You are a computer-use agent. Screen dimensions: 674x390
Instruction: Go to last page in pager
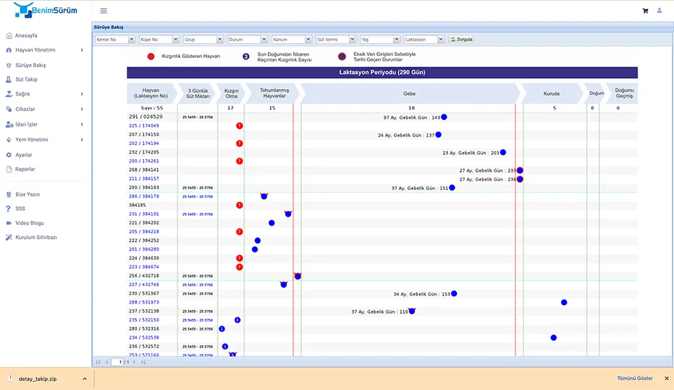coord(143,362)
